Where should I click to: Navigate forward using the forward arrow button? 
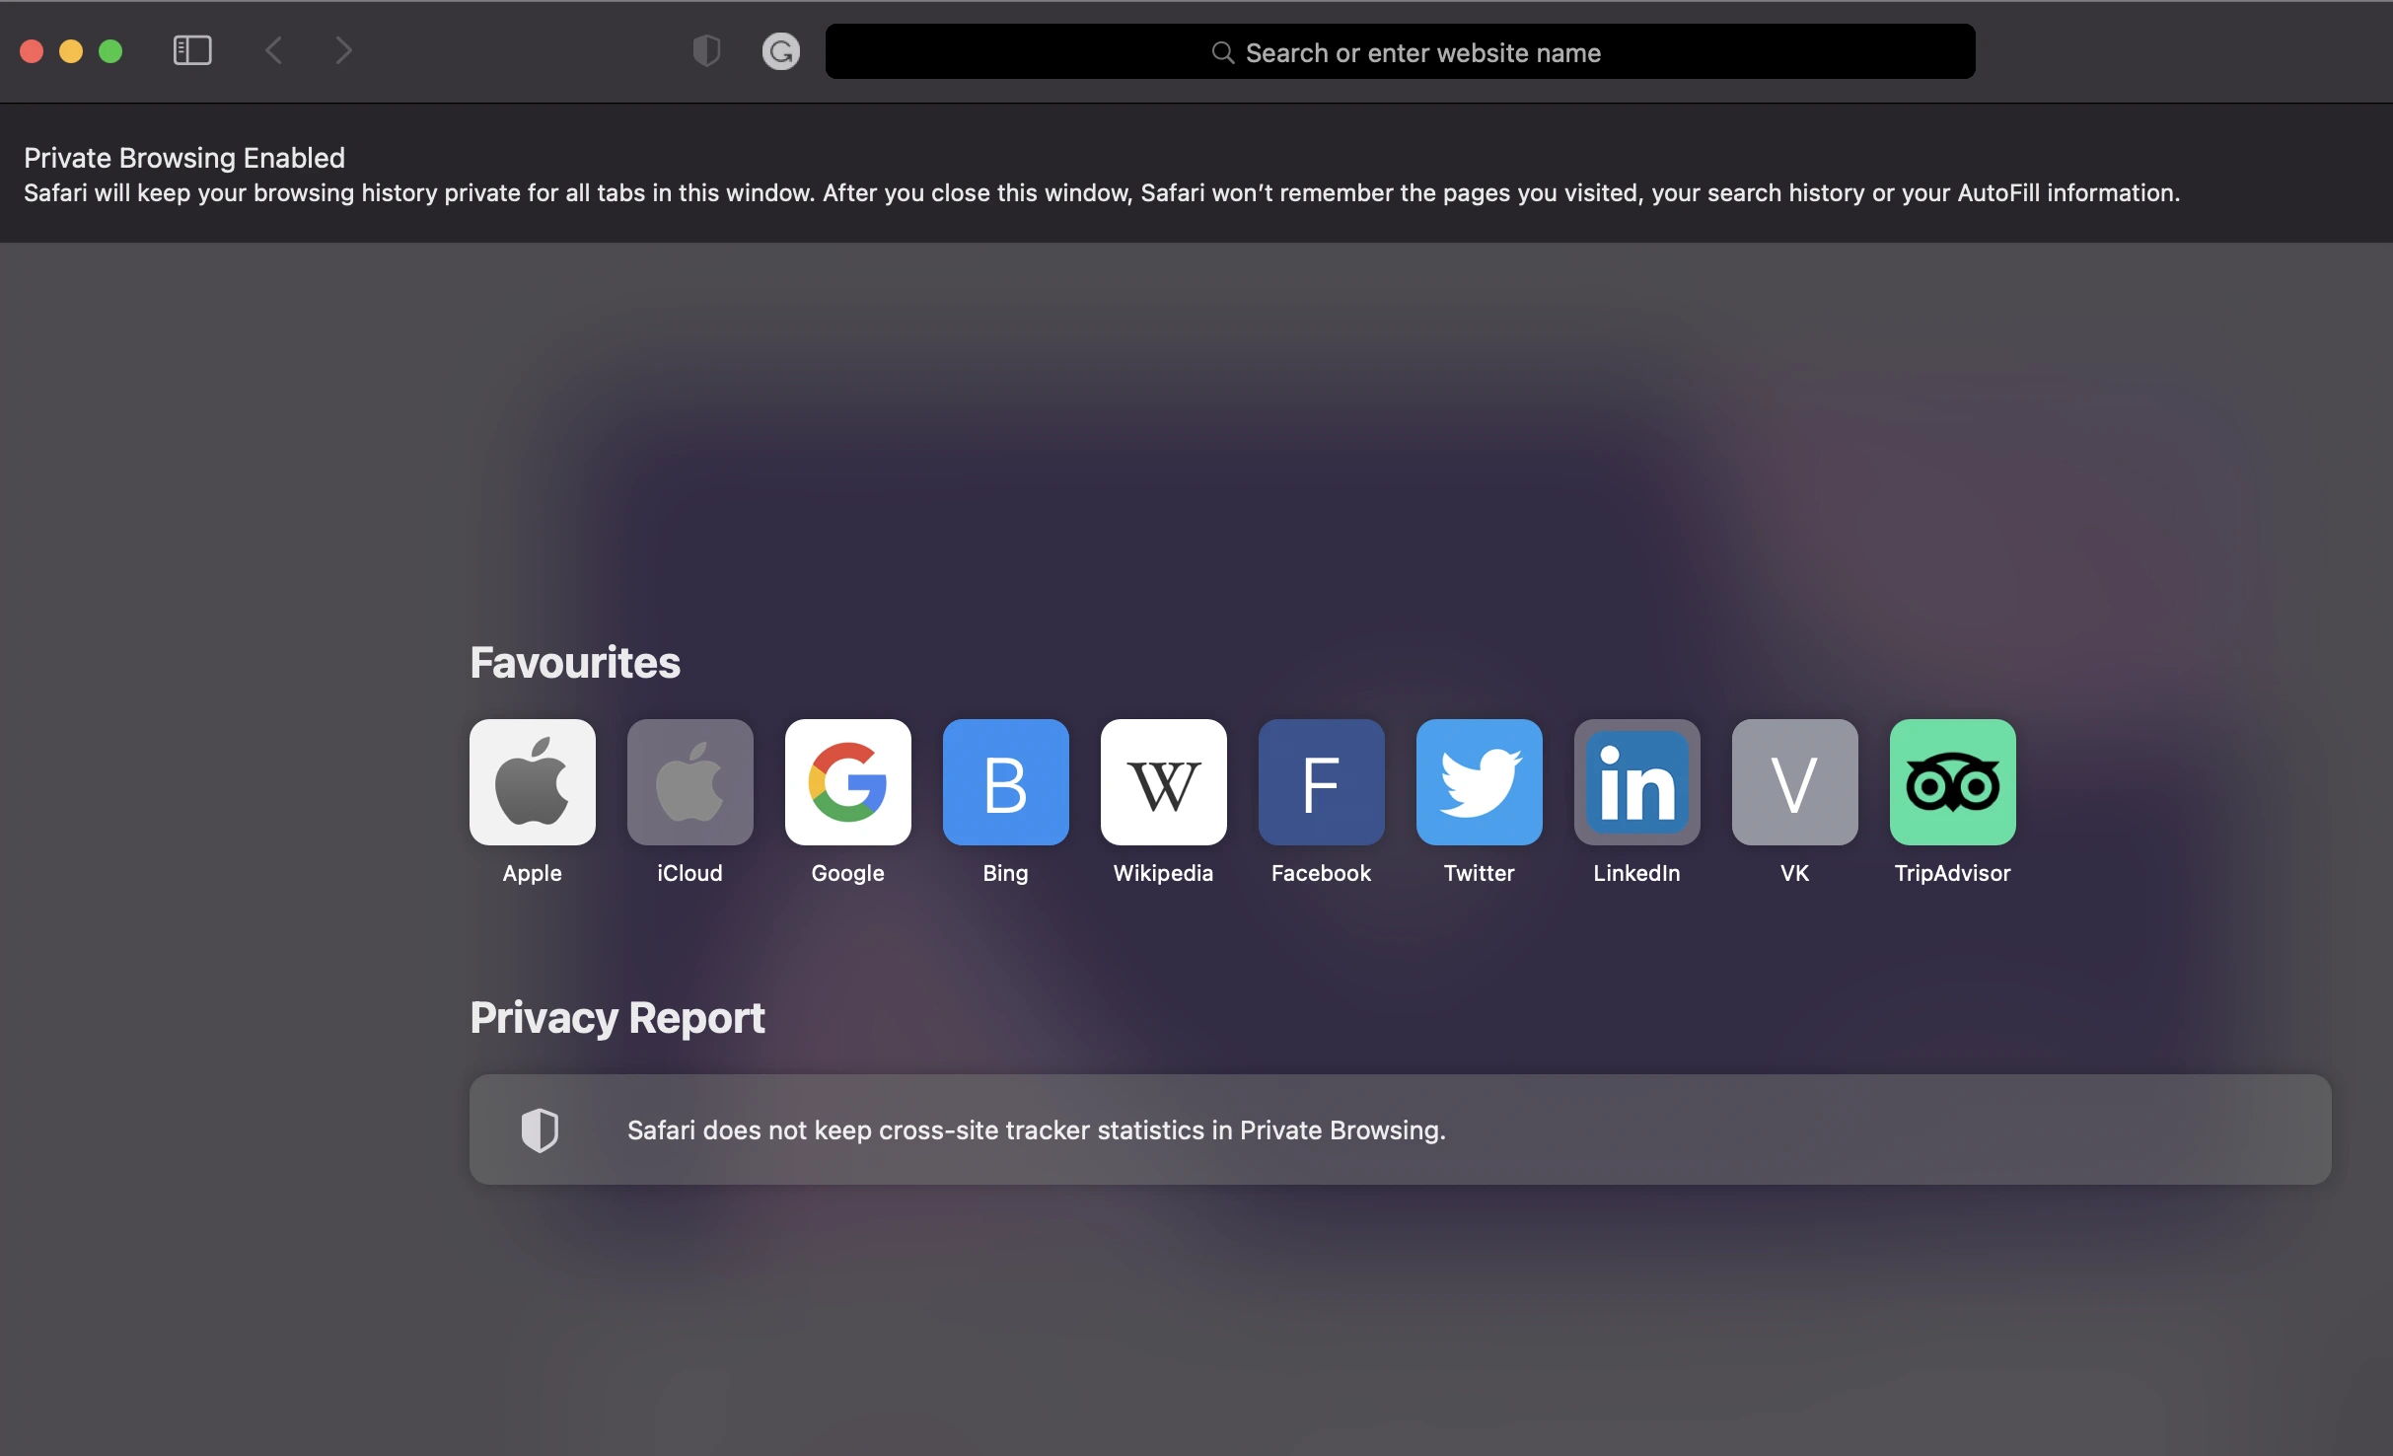pos(343,48)
